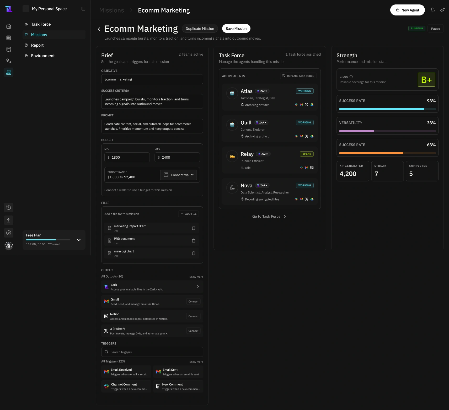Open Task Force in the sidebar
Viewport: 449px width, 410px height.
coord(54,24)
